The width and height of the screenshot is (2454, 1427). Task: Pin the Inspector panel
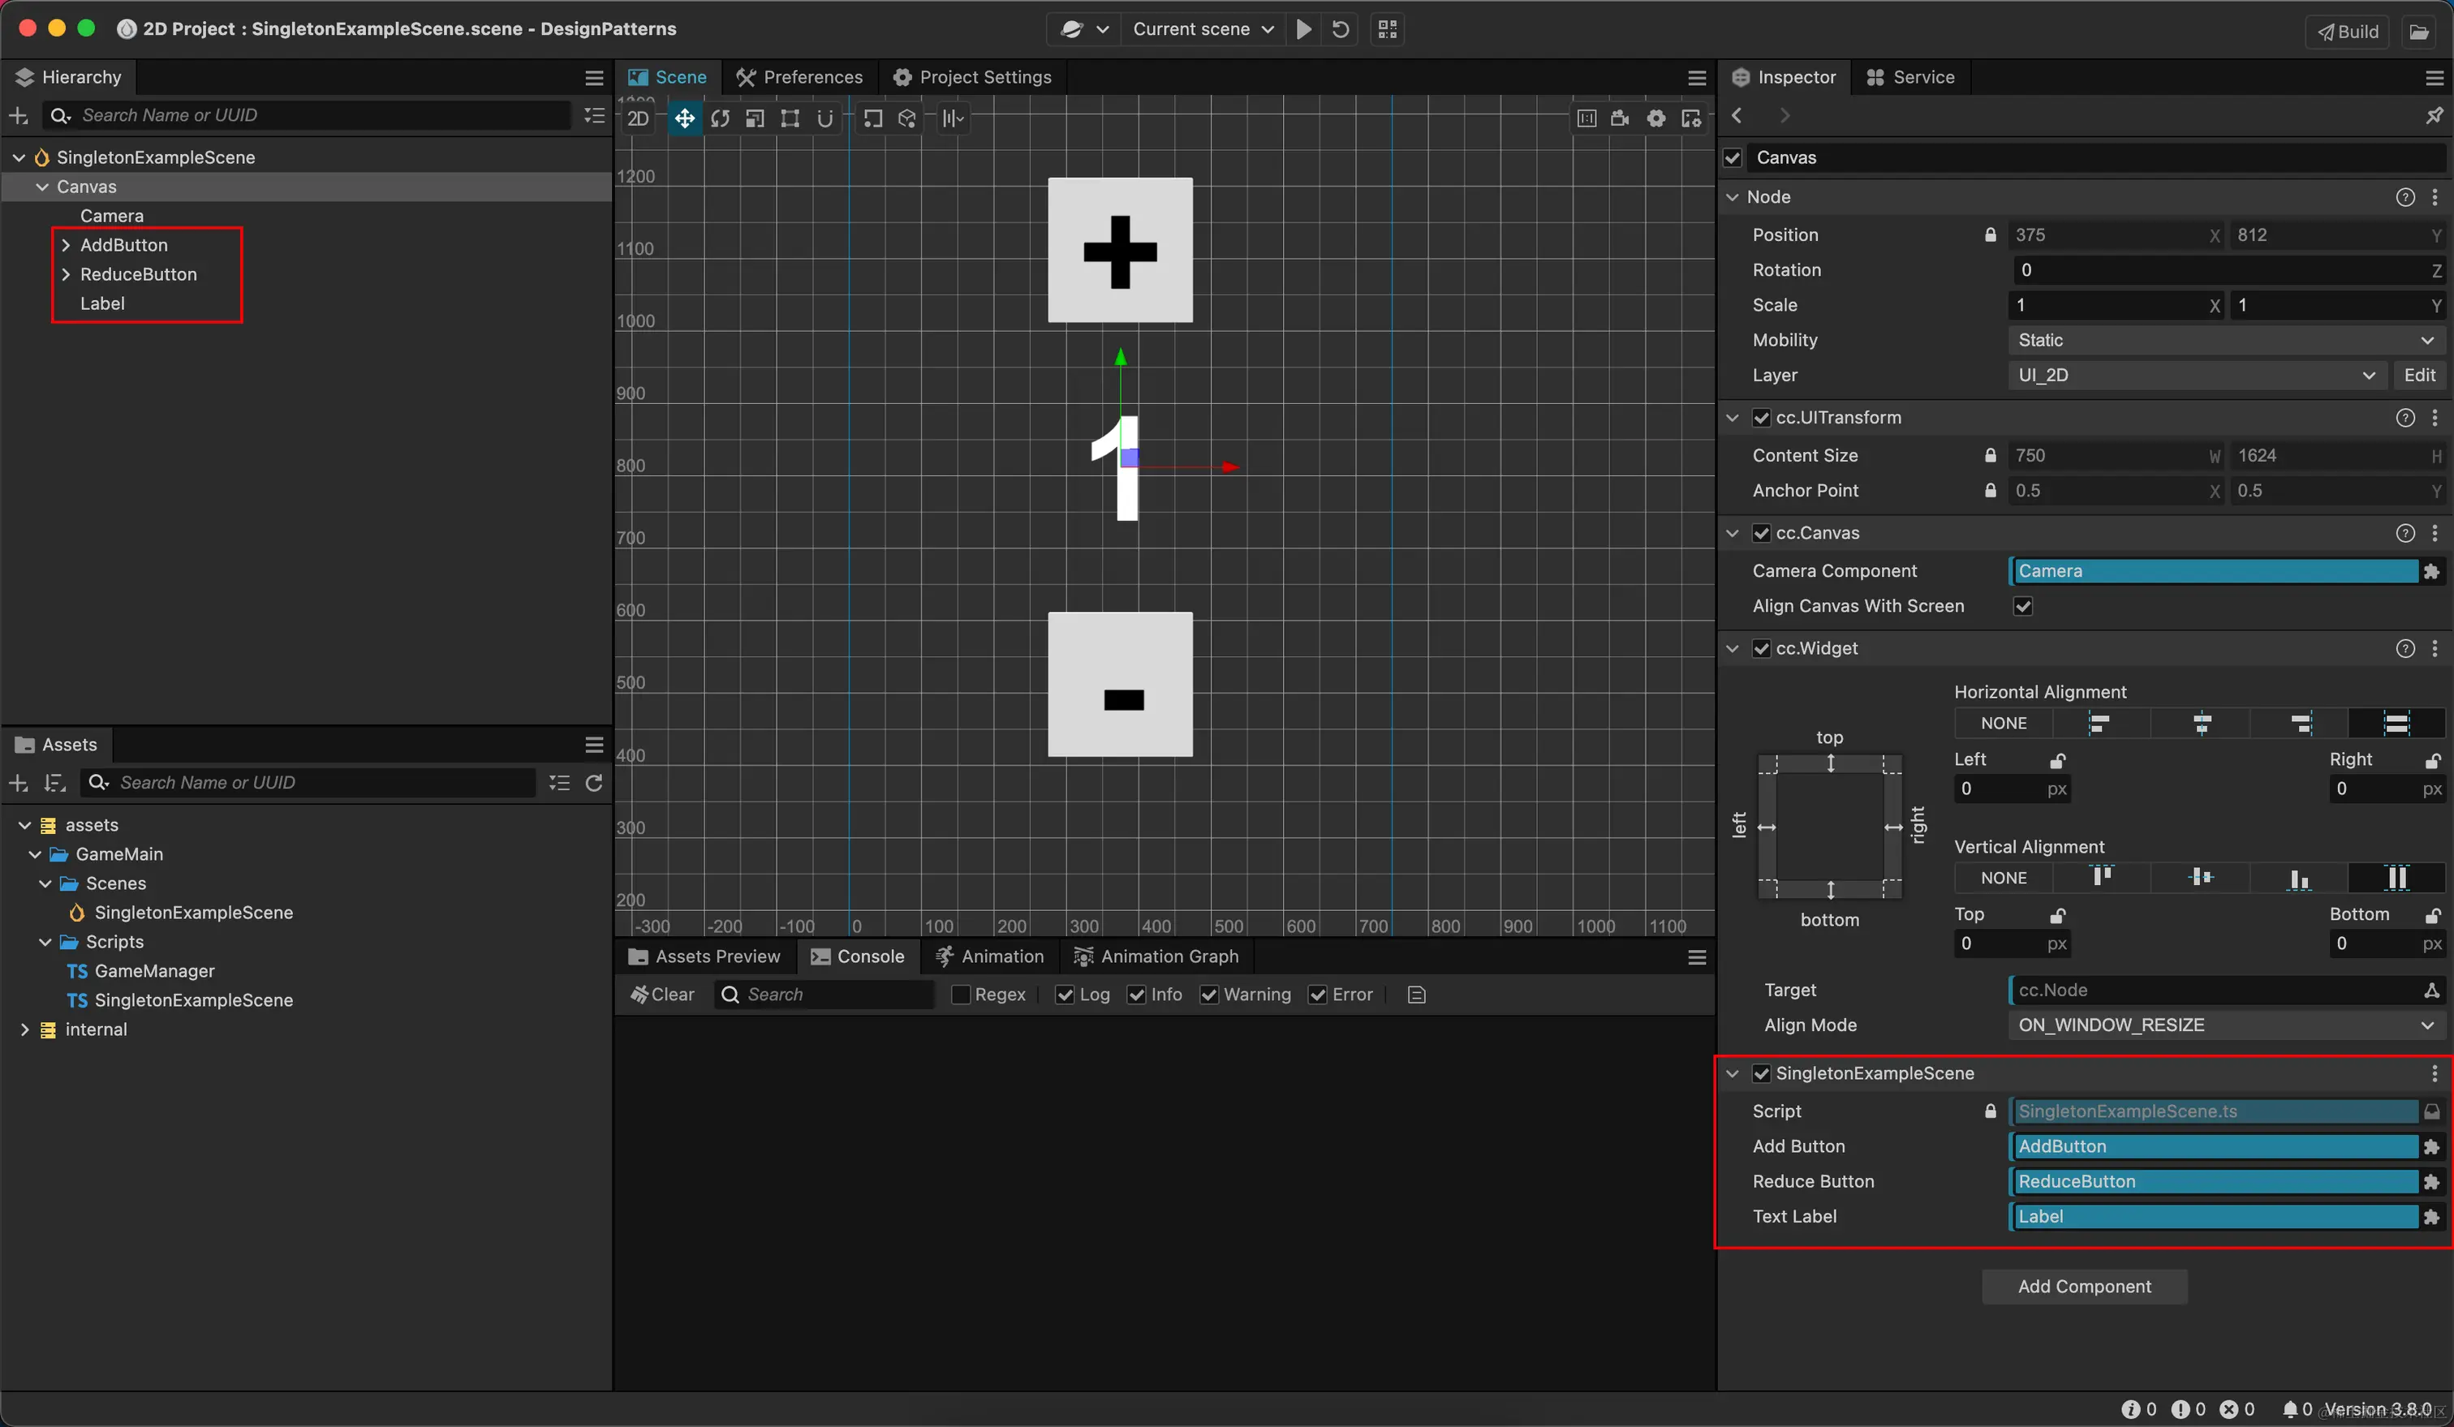(2434, 116)
